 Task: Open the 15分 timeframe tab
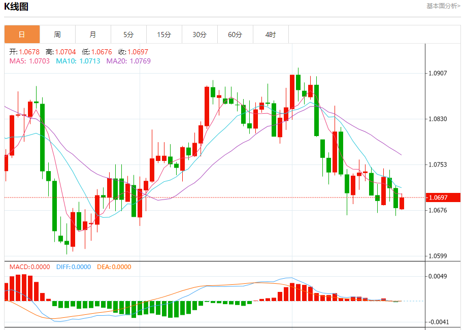164,35
